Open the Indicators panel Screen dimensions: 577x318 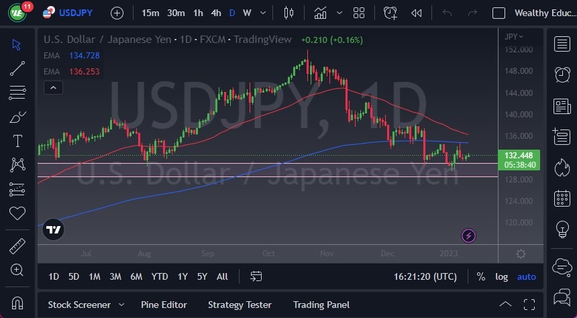[x=321, y=13]
